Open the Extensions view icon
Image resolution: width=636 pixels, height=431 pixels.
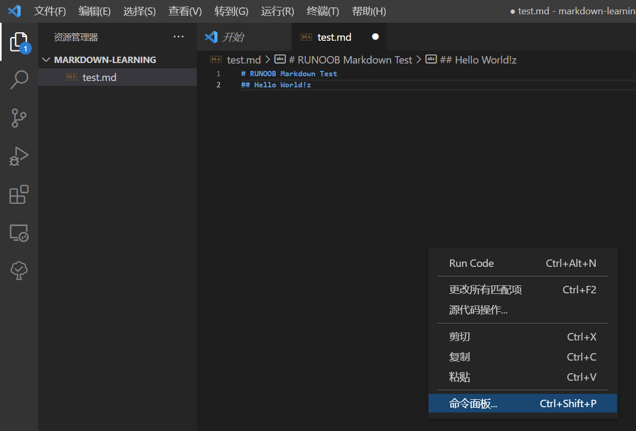19,194
